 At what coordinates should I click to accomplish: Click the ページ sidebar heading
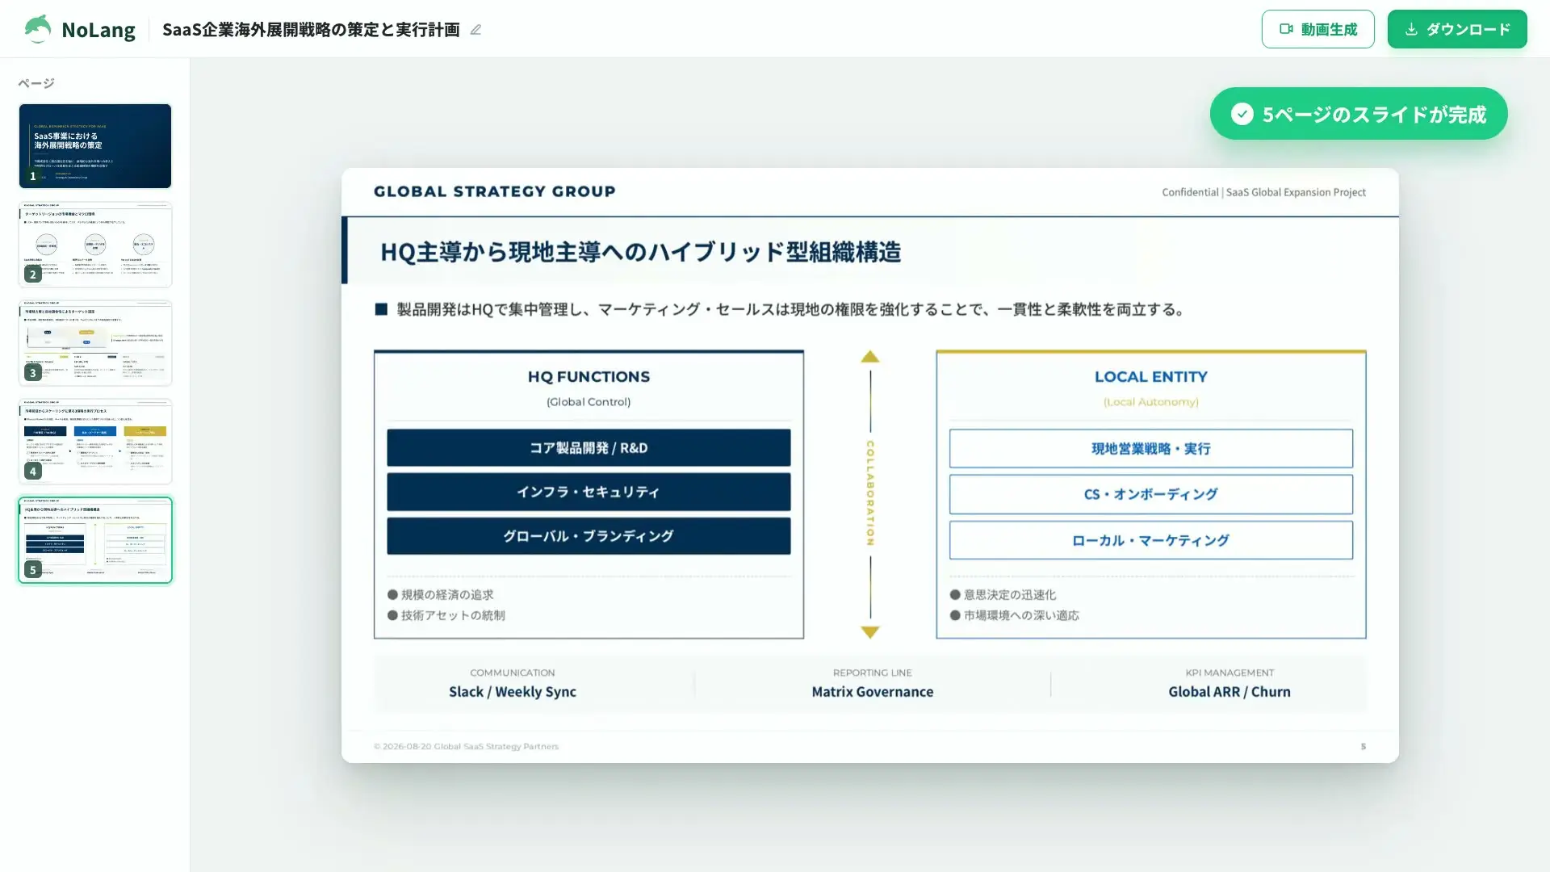click(x=36, y=83)
